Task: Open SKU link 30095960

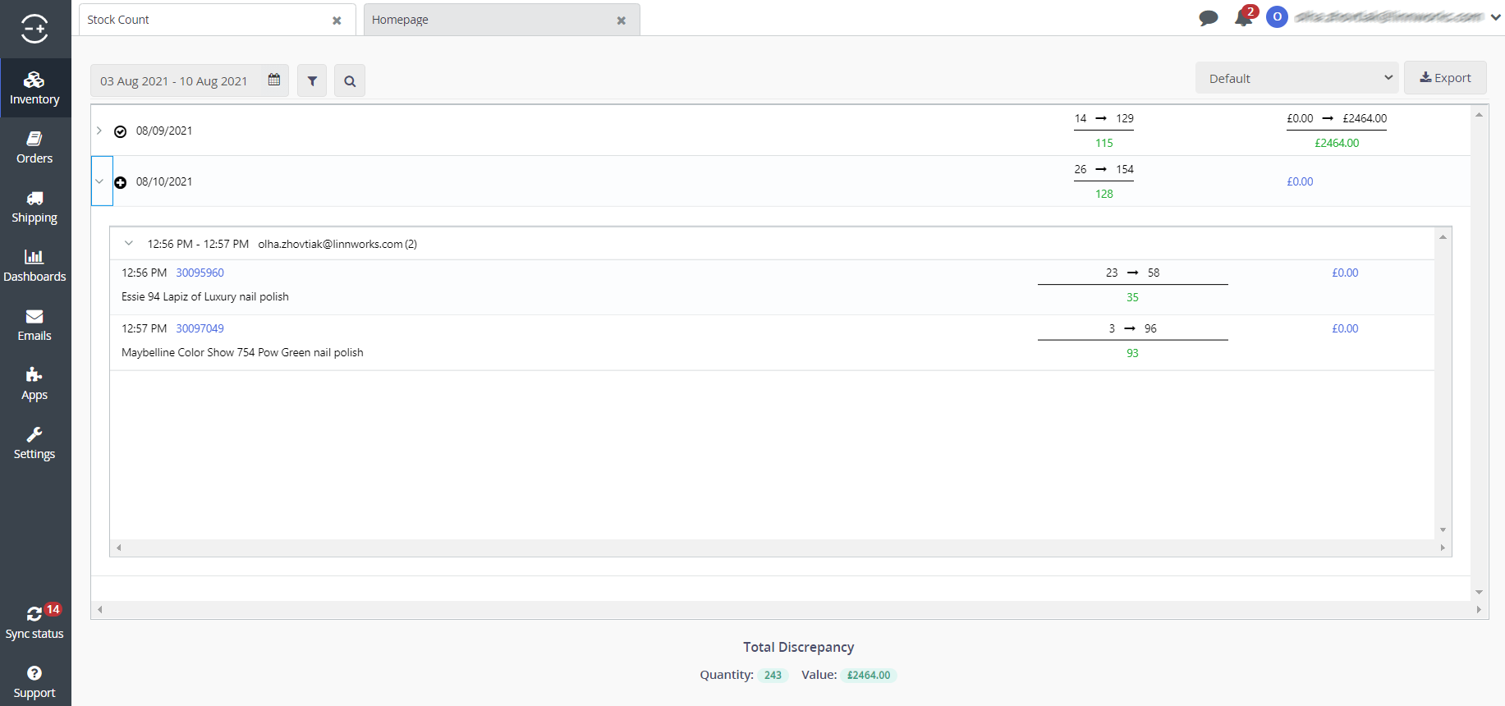Action: click(200, 273)
